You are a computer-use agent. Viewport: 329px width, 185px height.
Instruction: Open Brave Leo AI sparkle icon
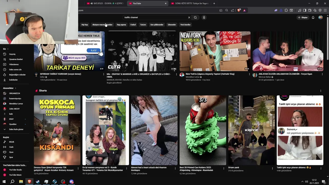coord(315,10)
